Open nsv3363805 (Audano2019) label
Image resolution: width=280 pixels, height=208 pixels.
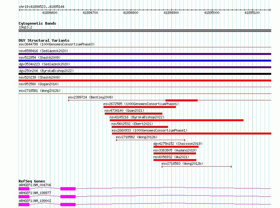coord(175,150)
